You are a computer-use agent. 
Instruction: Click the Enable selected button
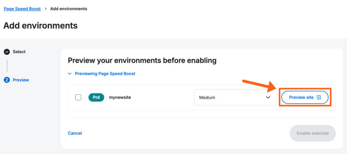[x=312, y=133]
